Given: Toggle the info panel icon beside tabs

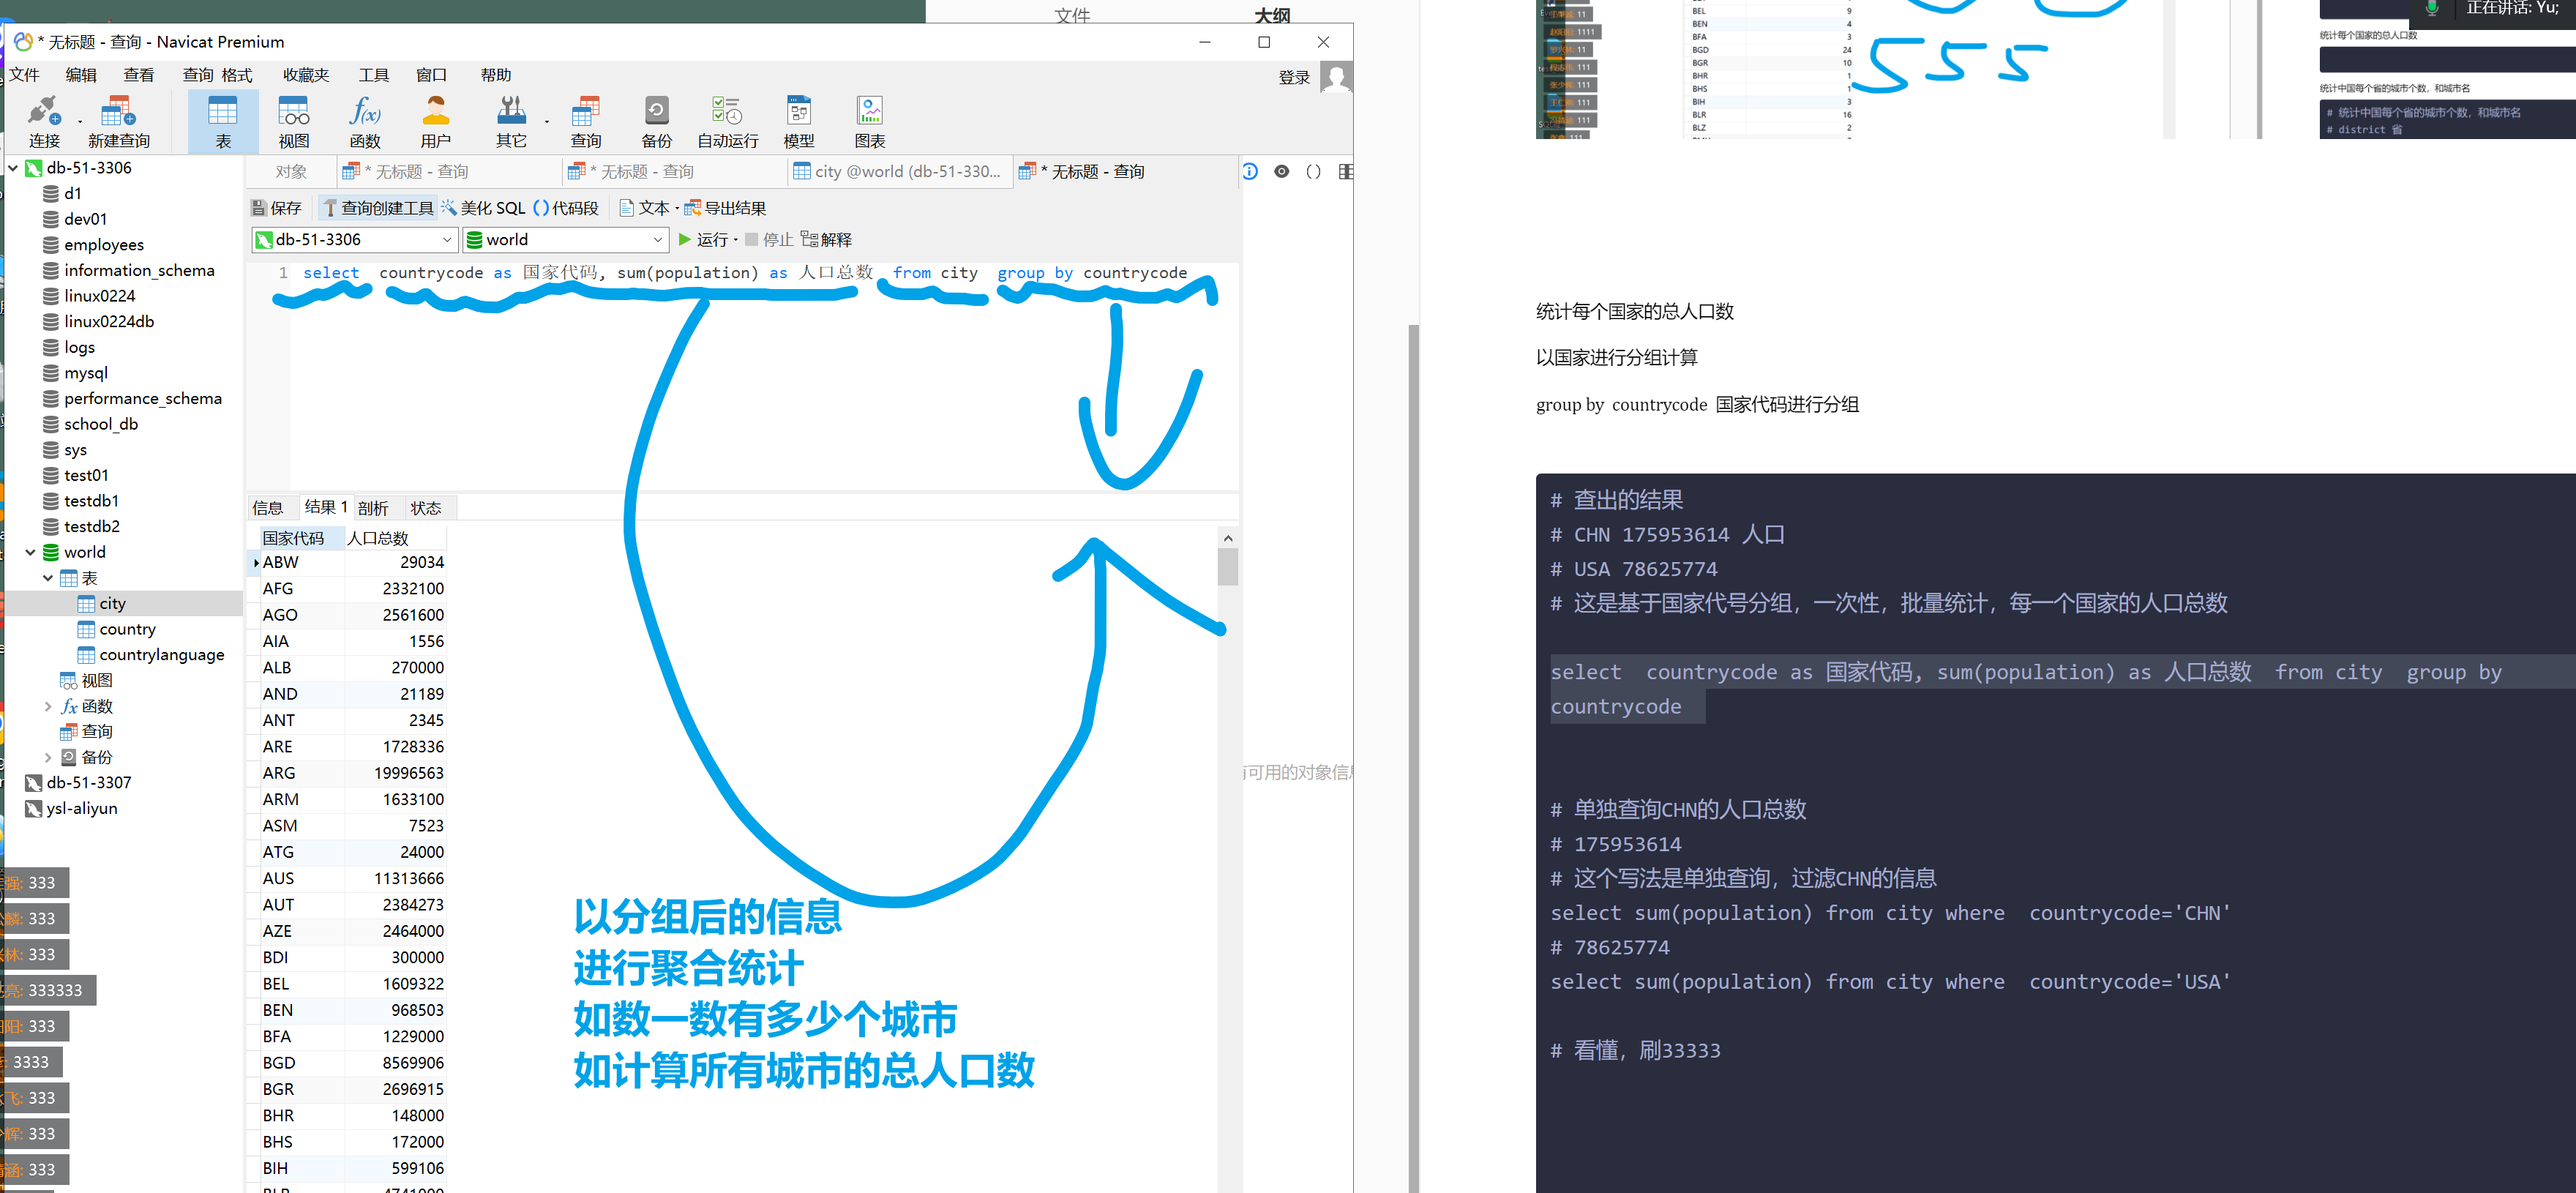Looking at the screenshot, I should pos(1250,172).
